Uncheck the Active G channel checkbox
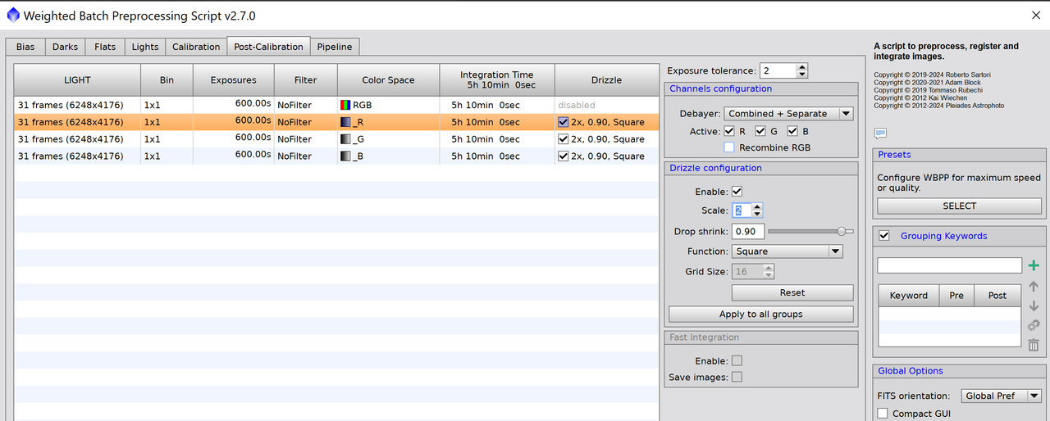 click(760, 131)
